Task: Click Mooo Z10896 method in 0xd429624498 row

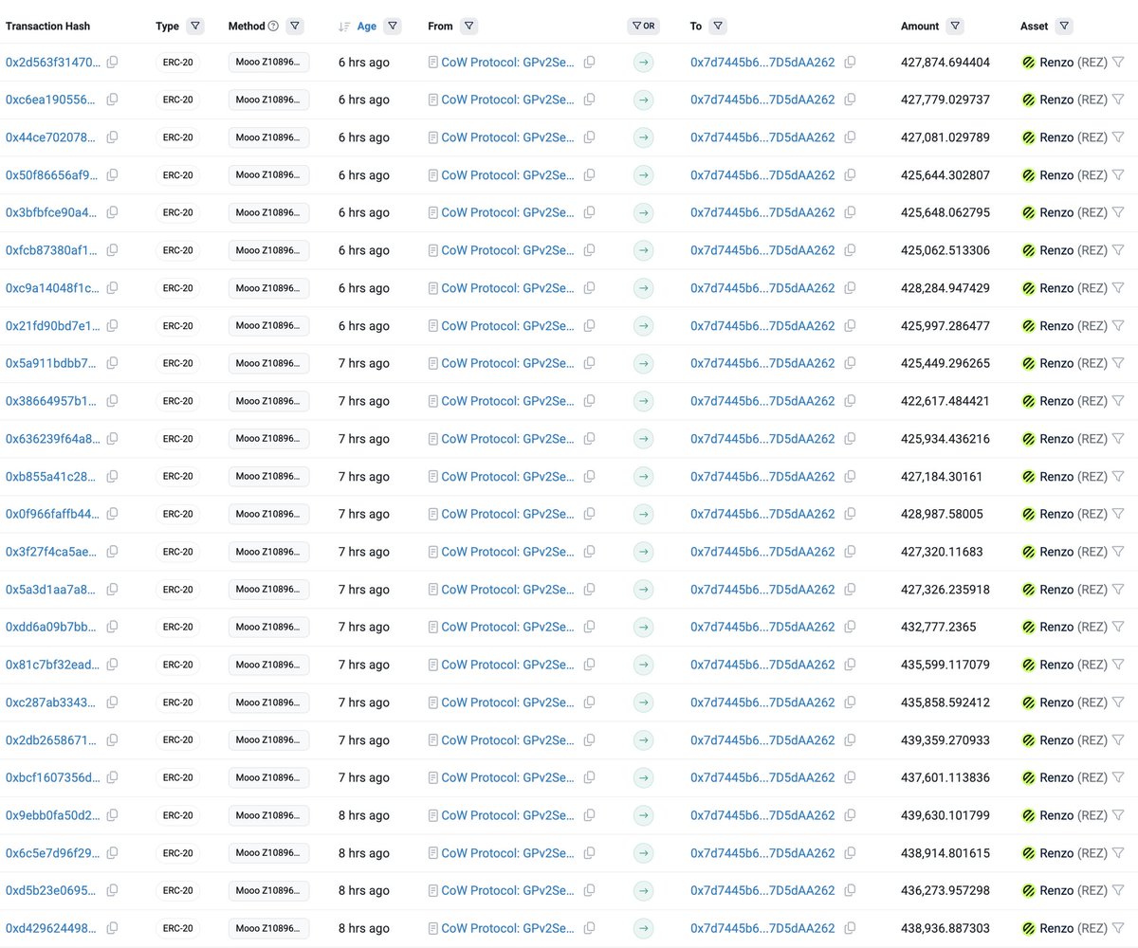Action: point(268,928)
